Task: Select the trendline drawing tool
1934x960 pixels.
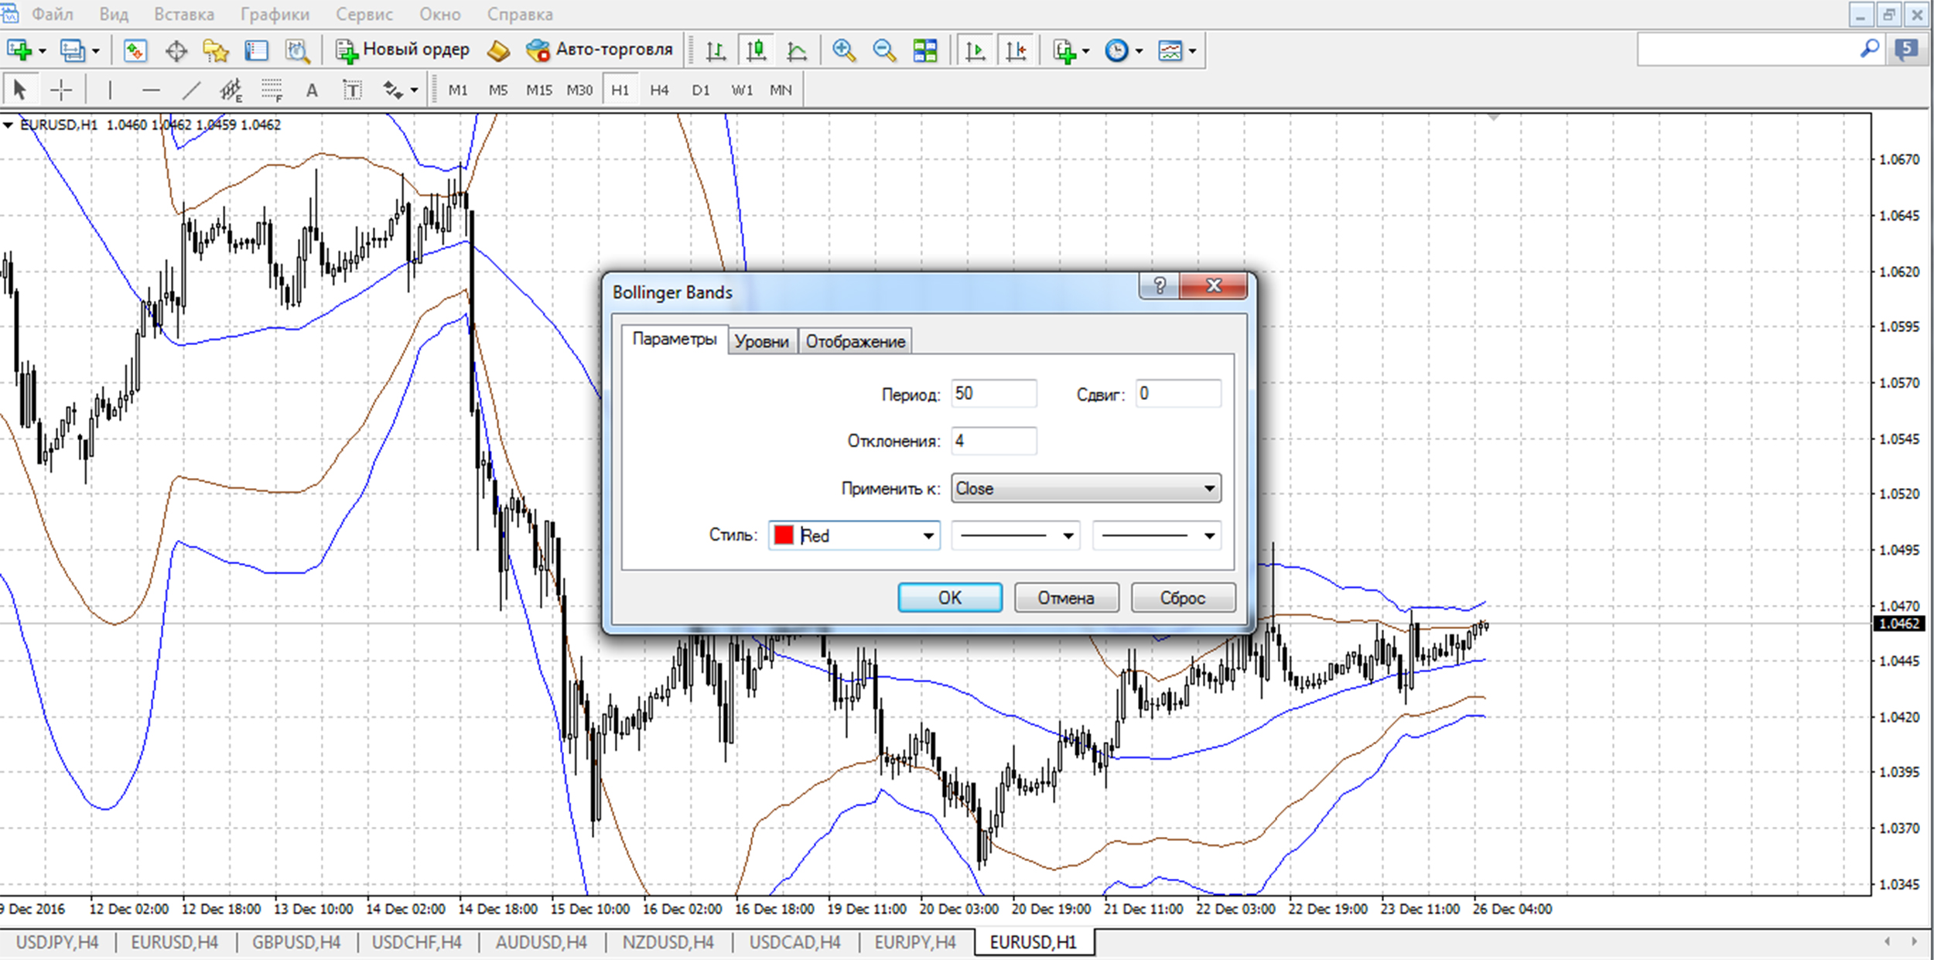Action: 190,91
